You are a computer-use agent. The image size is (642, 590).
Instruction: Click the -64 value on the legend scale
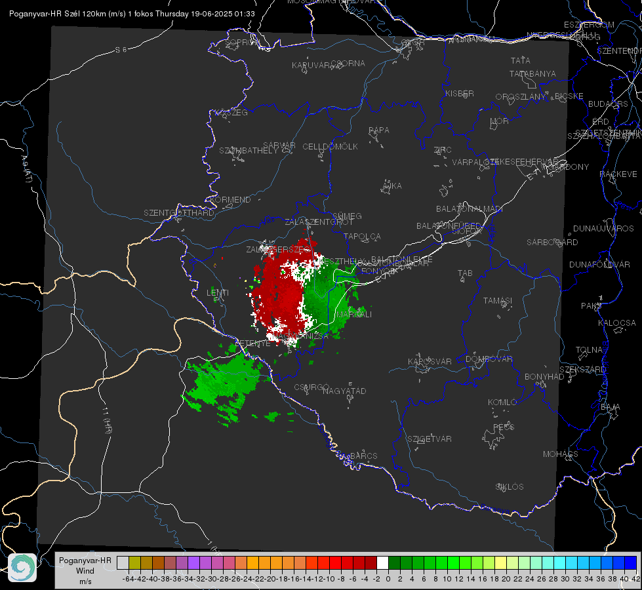point(128,579)
